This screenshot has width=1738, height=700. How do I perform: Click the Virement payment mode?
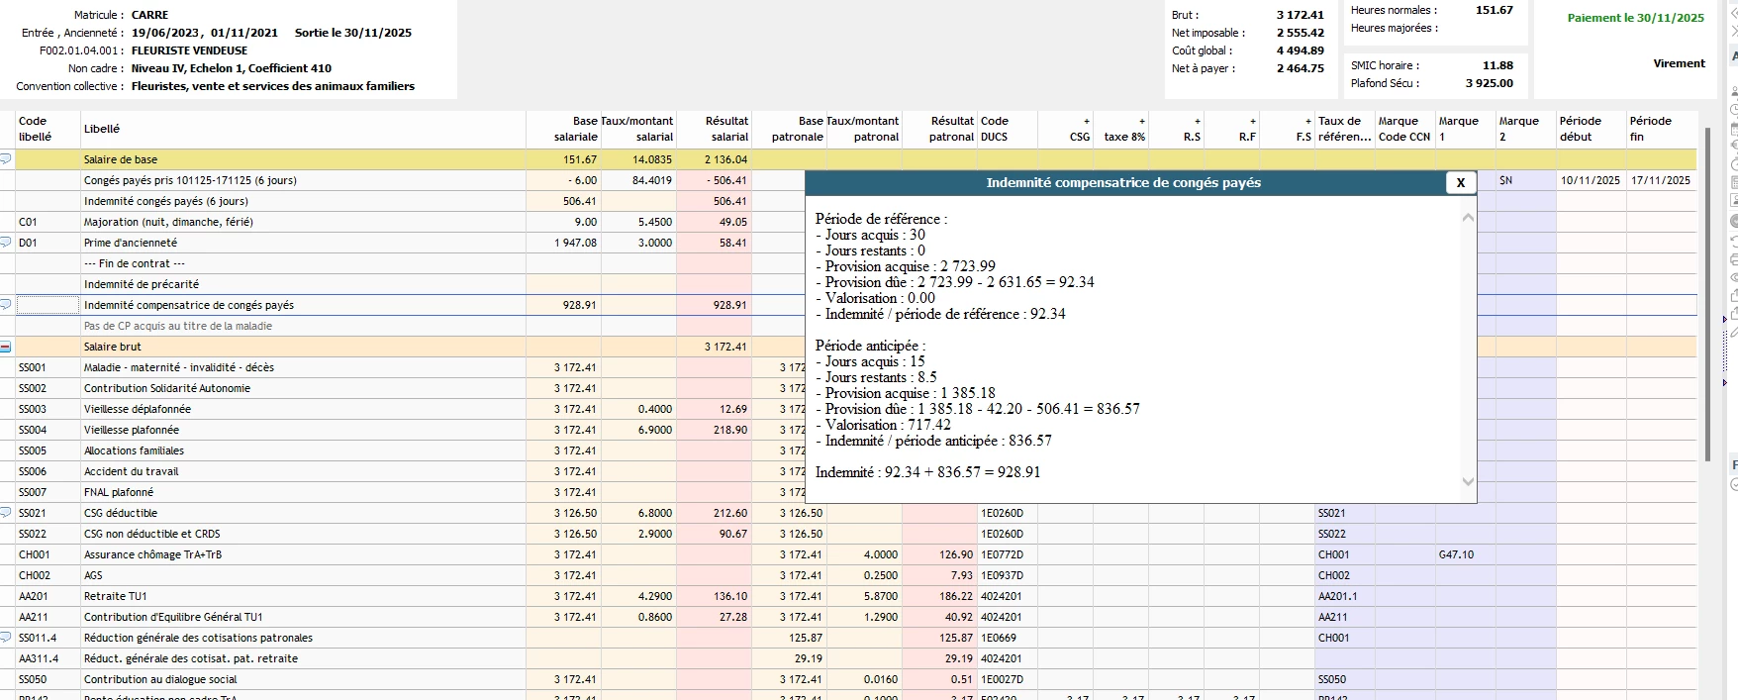coord(1679,63)
